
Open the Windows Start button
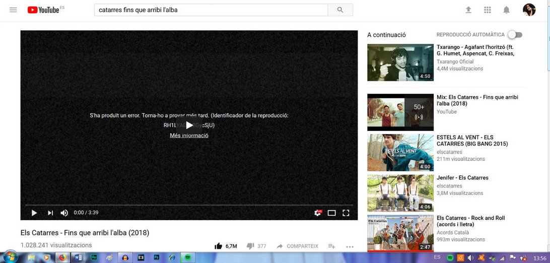tap(10, 257)
